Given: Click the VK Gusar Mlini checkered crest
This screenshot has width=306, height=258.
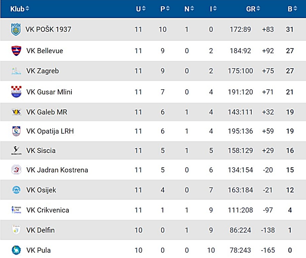Looking at the screenshot, I should coord(16,92).
